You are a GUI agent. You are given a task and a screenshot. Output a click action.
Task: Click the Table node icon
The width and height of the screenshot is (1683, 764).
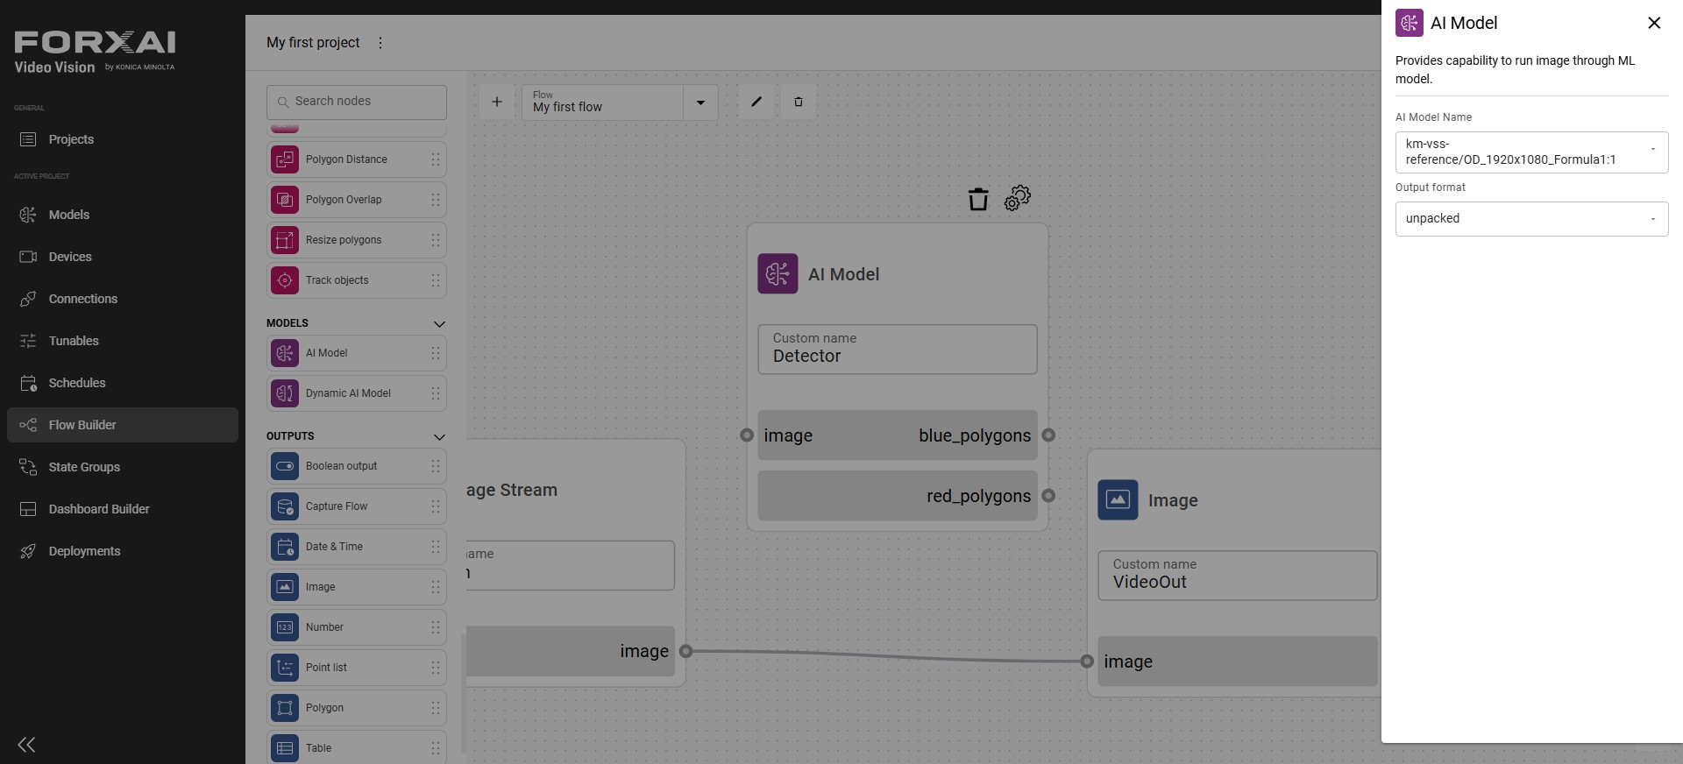coord(285,748)
